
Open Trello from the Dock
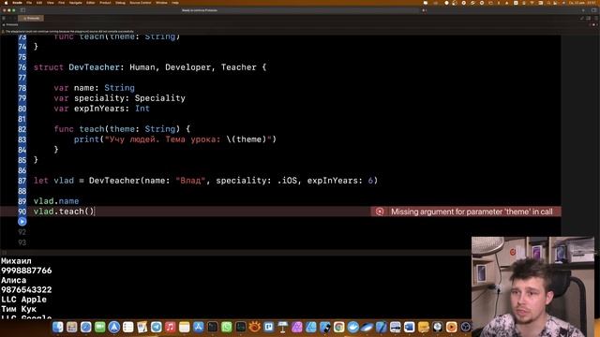pyautogui.click(x=269, y=327)
